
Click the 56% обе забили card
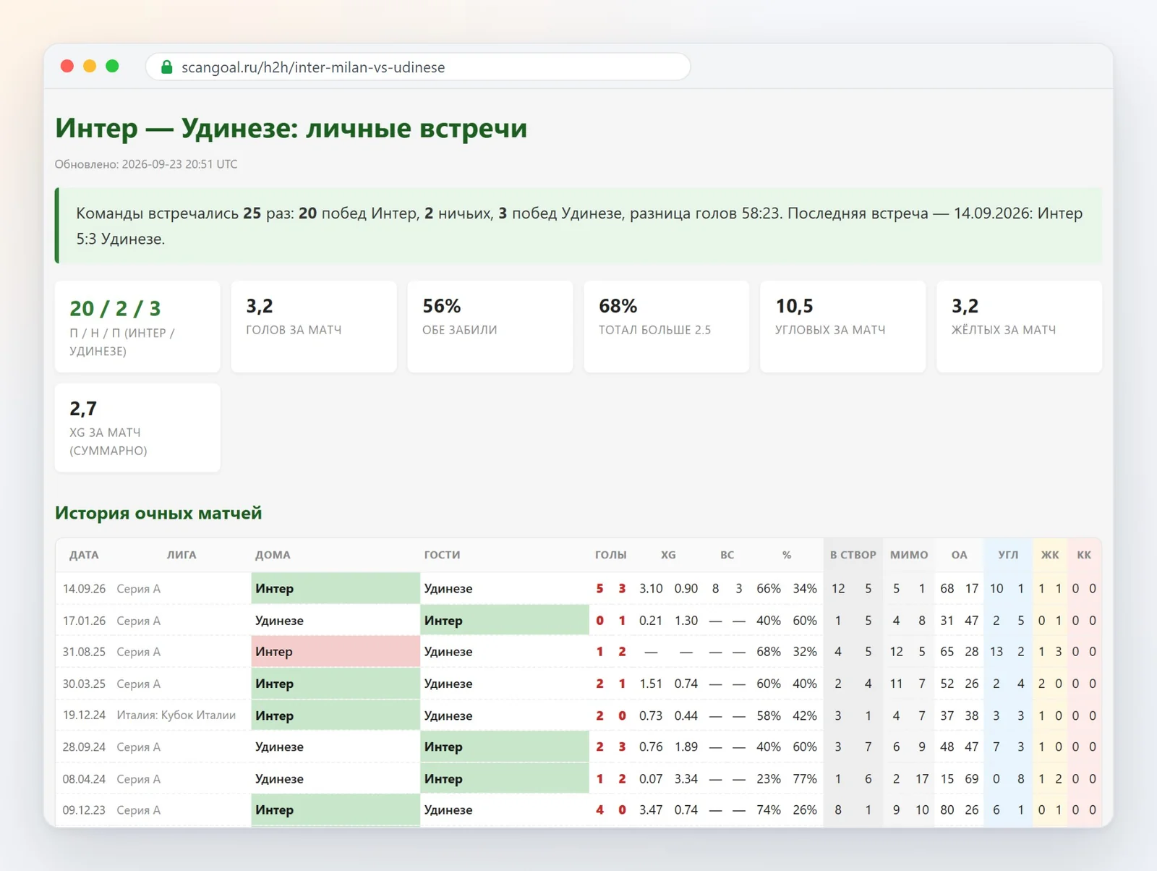[490, 327]
